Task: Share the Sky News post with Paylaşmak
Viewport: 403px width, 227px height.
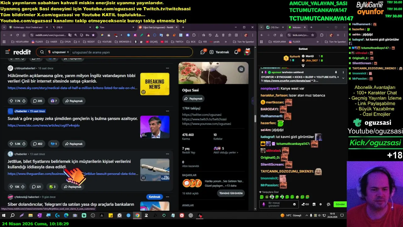Action: 74,101
